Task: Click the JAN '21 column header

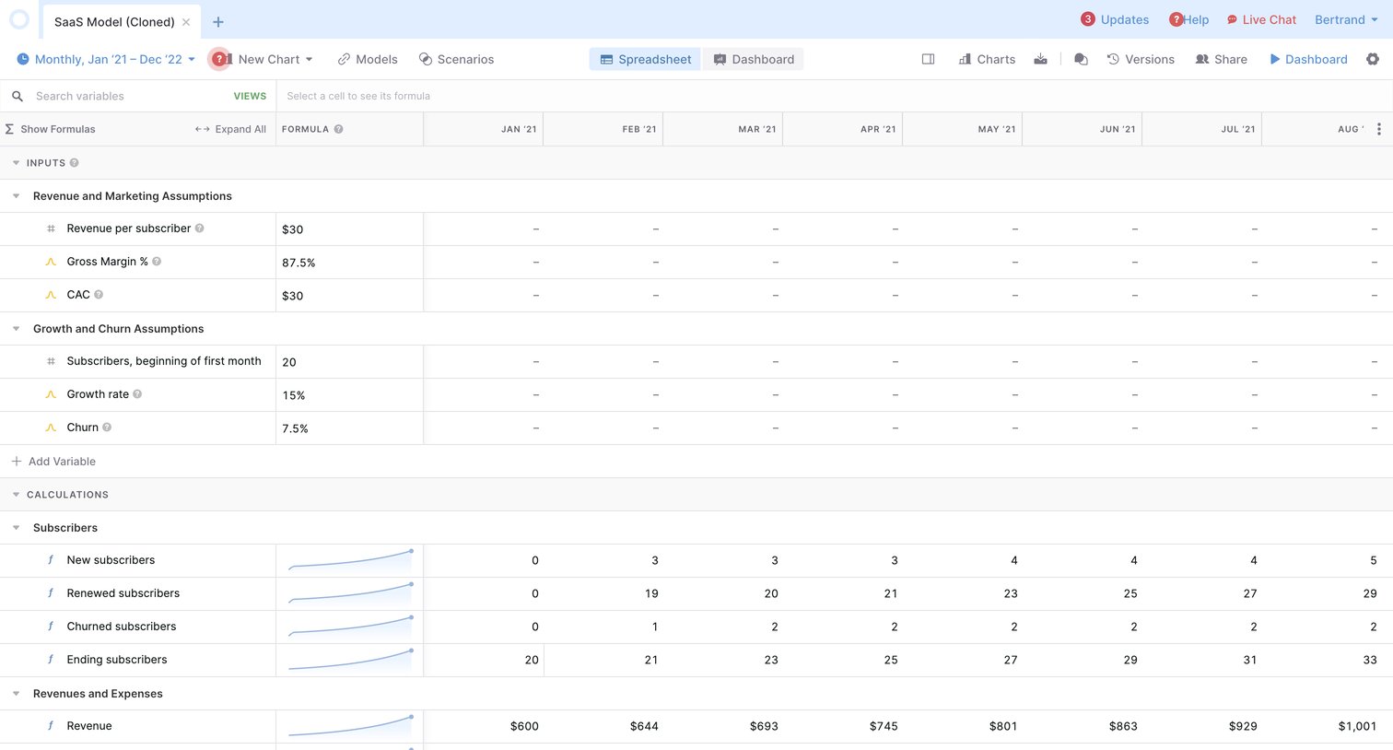Action: pyautogui.click(x=484, y=129)
